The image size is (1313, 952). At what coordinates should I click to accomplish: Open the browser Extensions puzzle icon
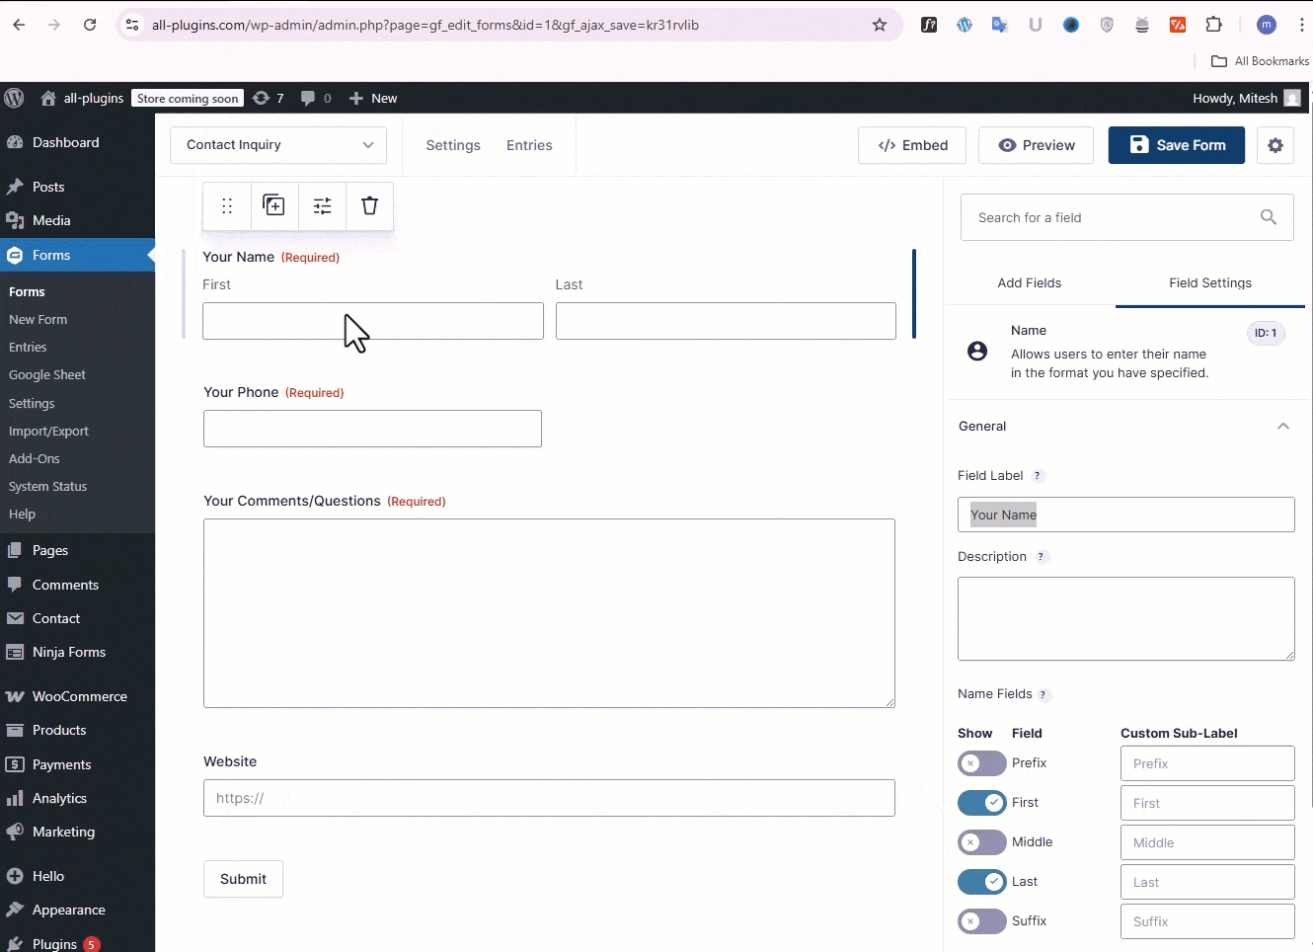1214,25
